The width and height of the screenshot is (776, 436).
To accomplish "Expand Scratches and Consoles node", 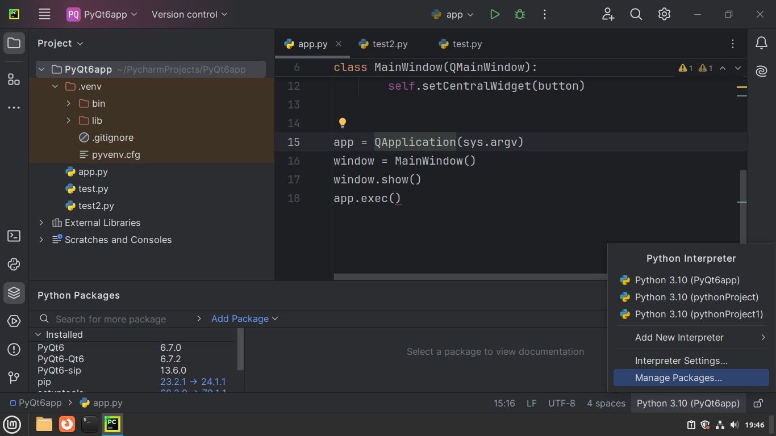I will click(x=41, y=240).
